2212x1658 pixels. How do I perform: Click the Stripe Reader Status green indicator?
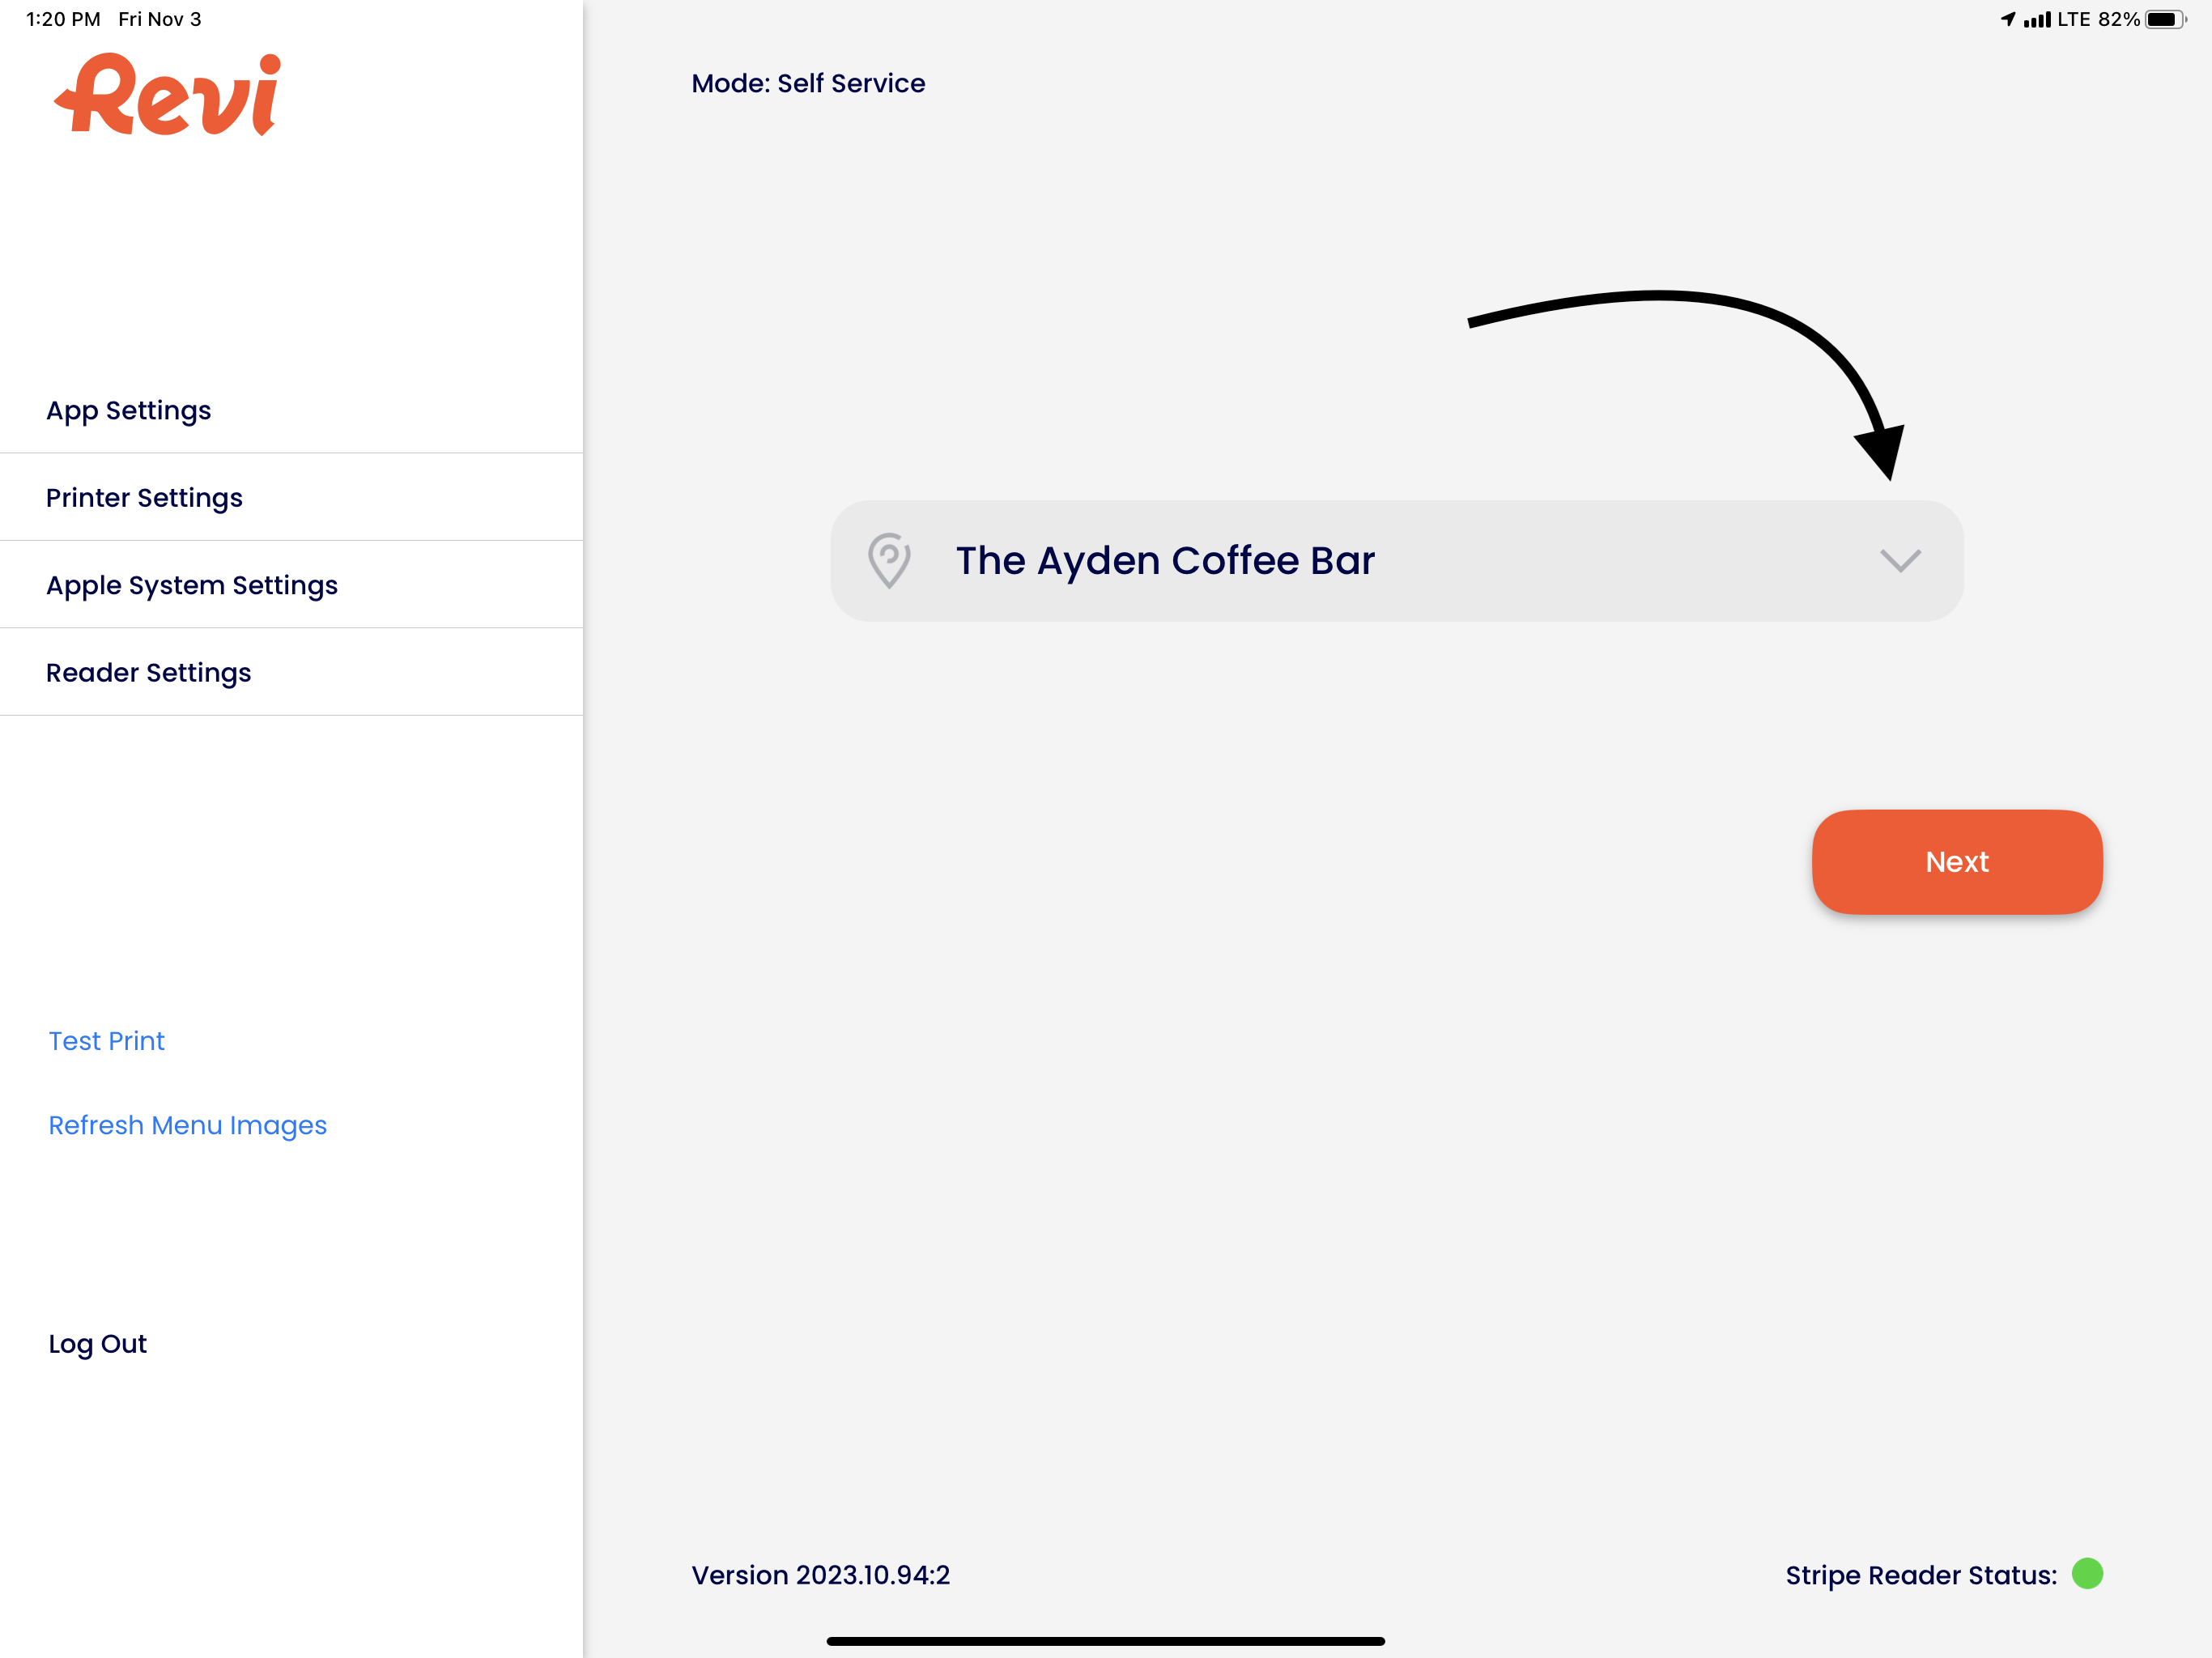(x=2090, y=1575)
